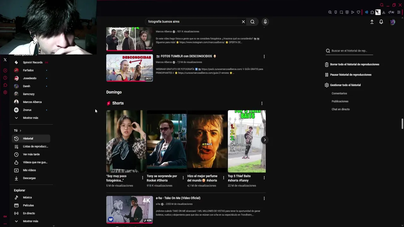Open the Tú section chevron
404x227 pixels.
pos(21,131)
